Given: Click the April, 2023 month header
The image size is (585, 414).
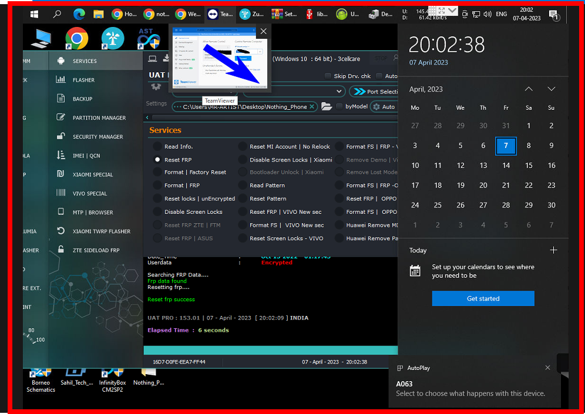Looking at the screenshot, I should (426, 89).
